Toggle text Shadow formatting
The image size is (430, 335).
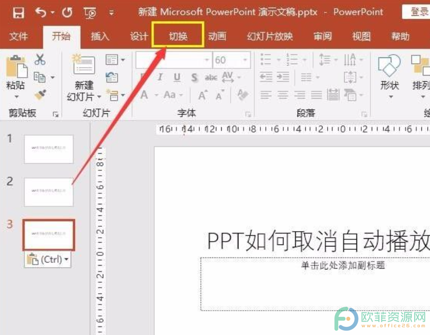[194, 78]
